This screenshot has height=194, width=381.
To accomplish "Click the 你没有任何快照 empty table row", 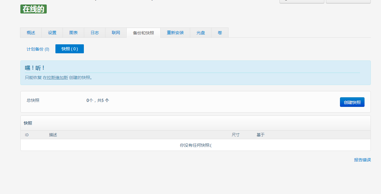I will pos(196,145).
